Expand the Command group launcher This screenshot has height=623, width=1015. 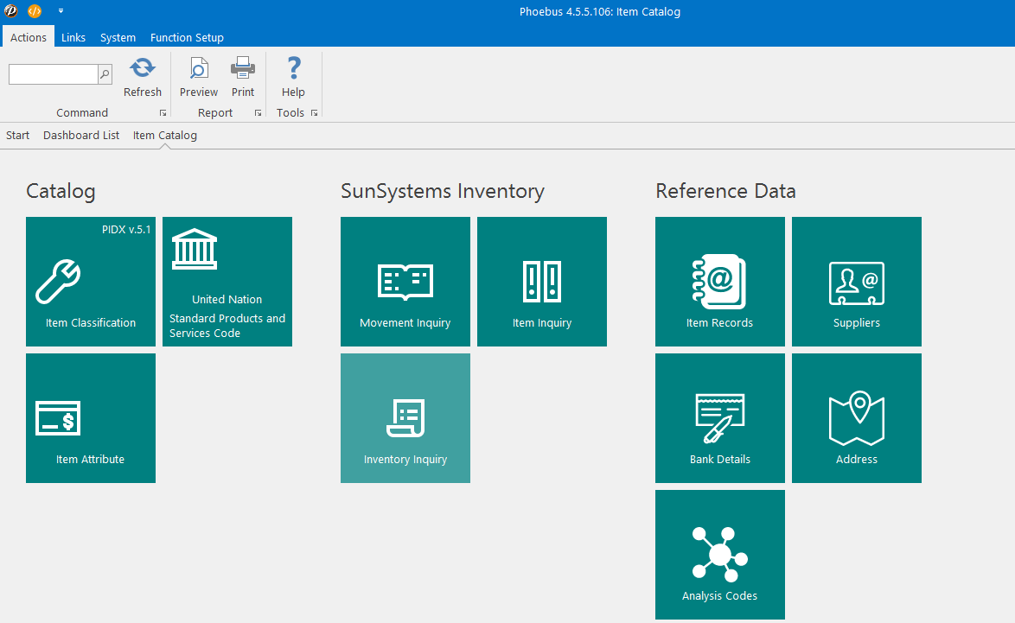pyautogui.click(x=163, y=113)
